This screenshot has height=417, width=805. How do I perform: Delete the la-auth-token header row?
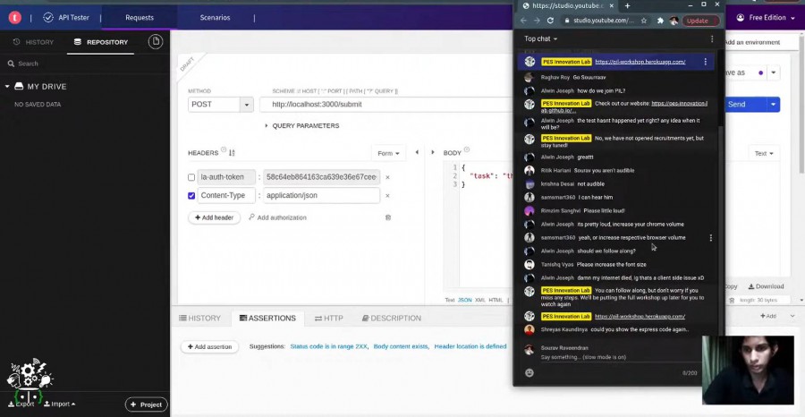pyautogui.click(x=387, y=177)
